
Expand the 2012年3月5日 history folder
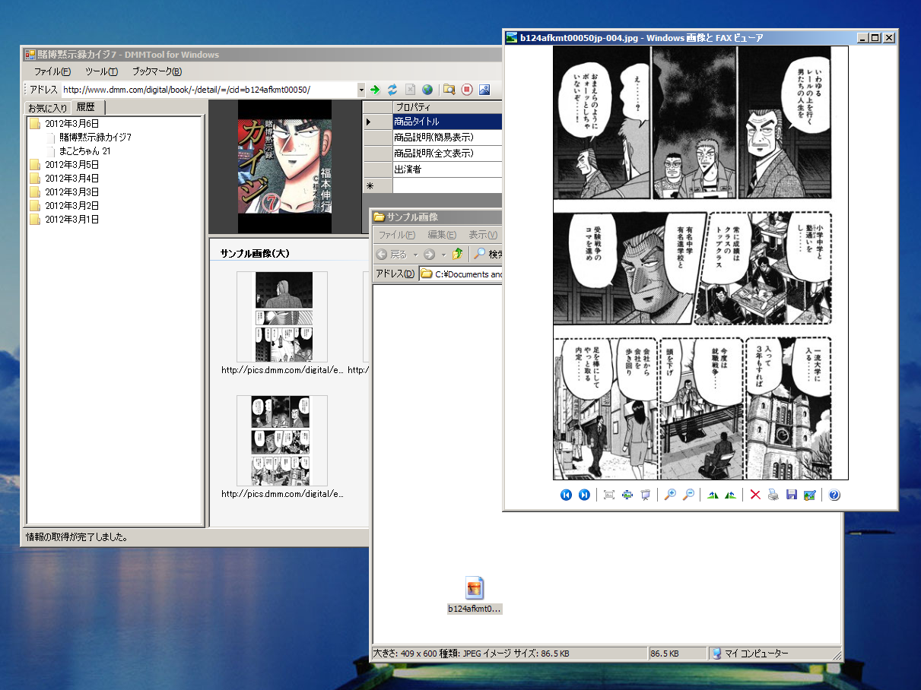coord(71,165)
